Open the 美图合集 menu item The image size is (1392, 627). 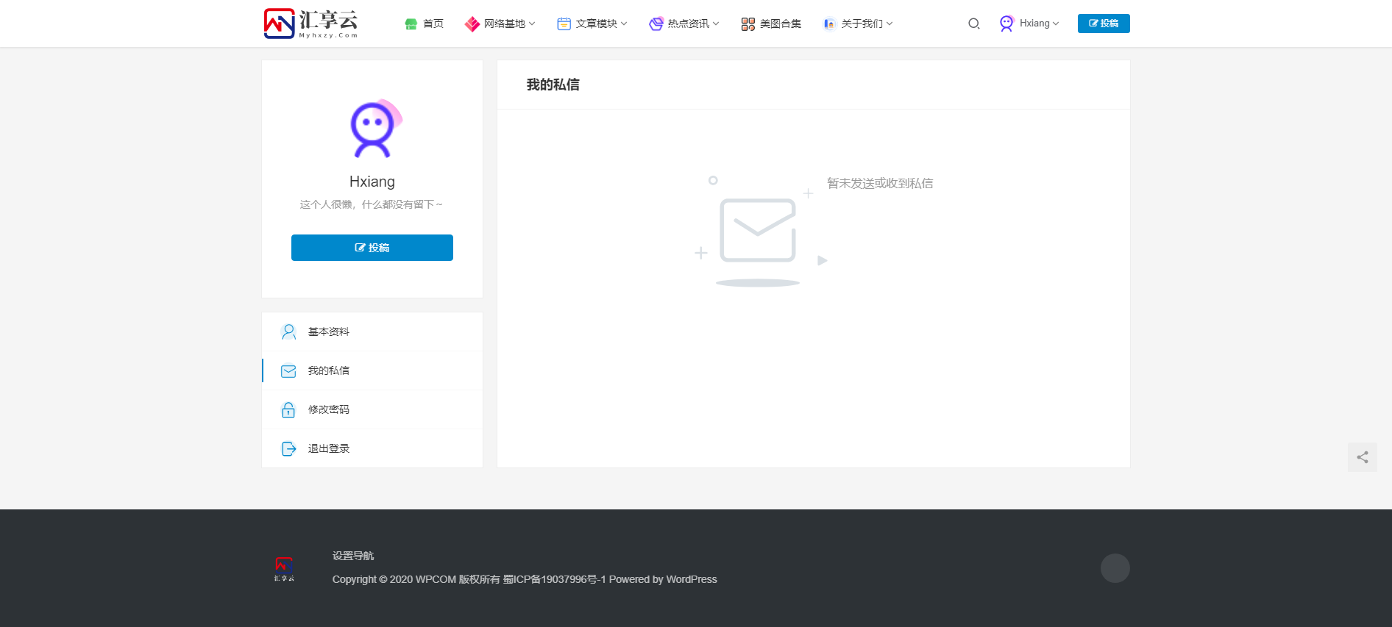click(x=771, y=24)
